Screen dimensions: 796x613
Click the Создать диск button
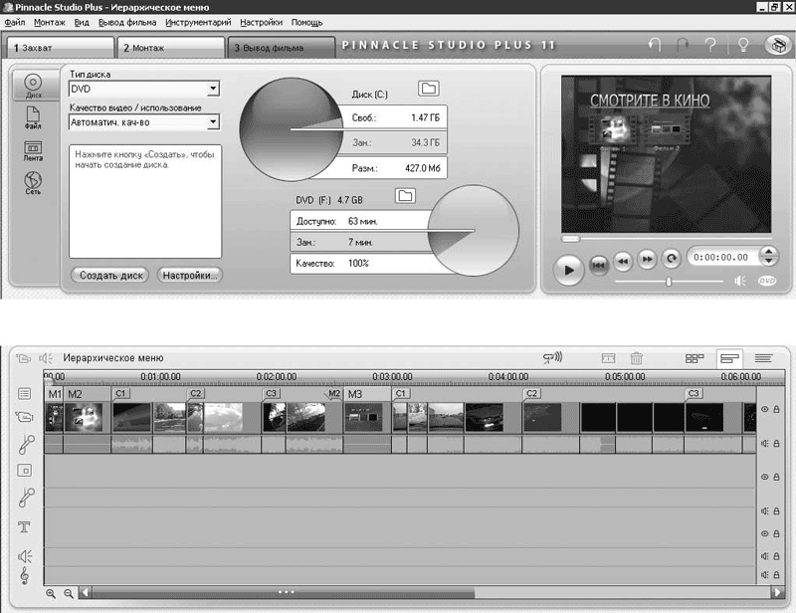(x=110, y=275)
